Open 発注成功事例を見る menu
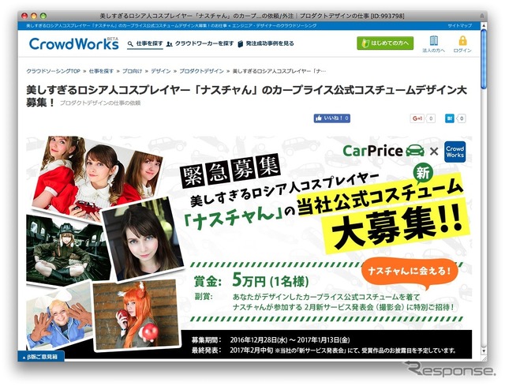Viewport: 505px width, 386px height. click(x=266, y=44)
